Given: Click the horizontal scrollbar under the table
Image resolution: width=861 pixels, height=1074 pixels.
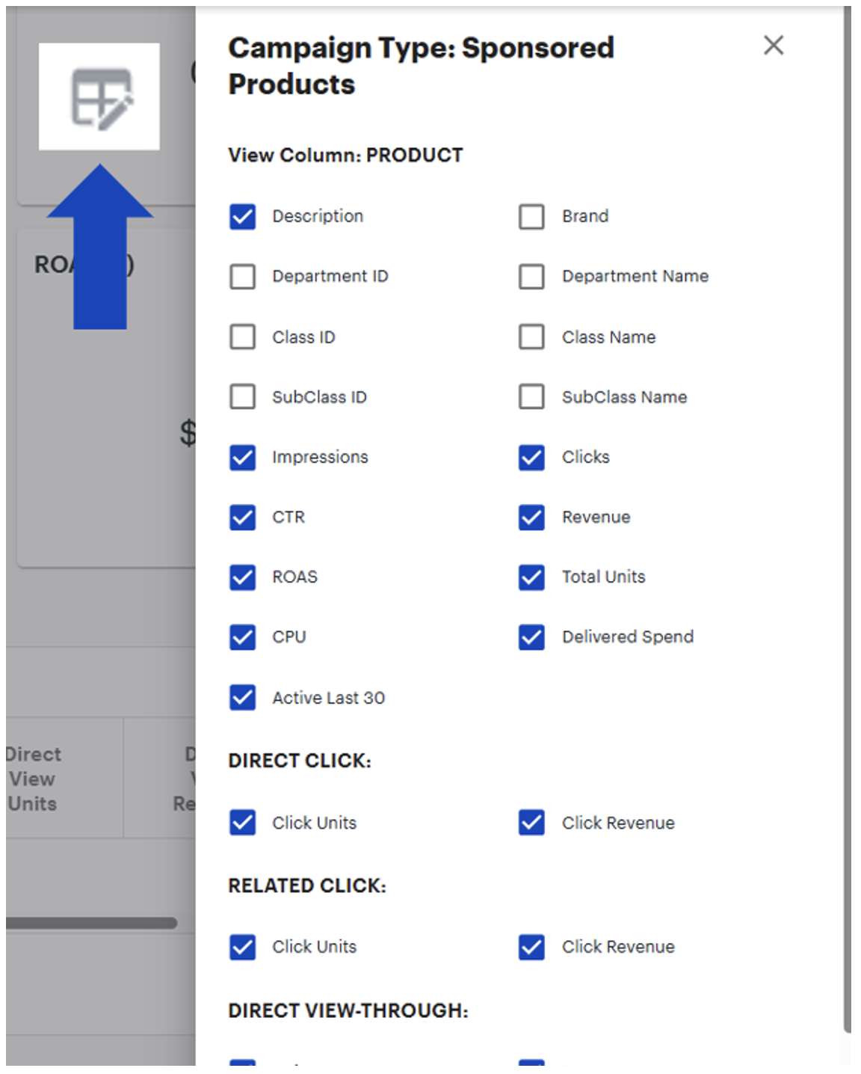Looking at the screenshot, I should click(x=90, y=923).
